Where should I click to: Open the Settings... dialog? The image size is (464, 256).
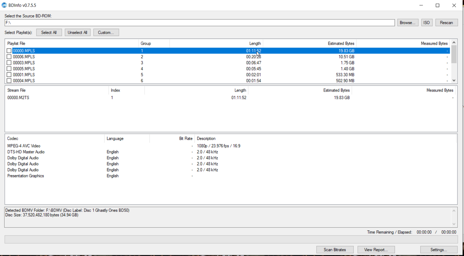pos(439,249)
